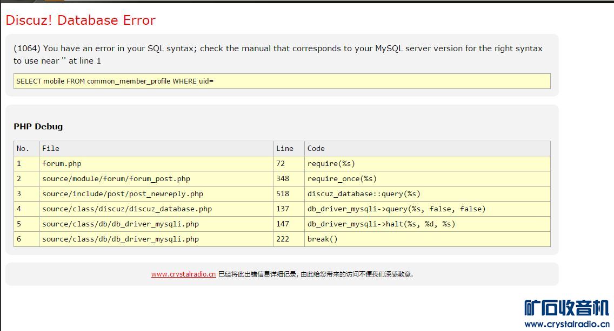Click the No. cell of the break() row
Viewport: 614px width, 331px height.
click(x=26, y=239)
